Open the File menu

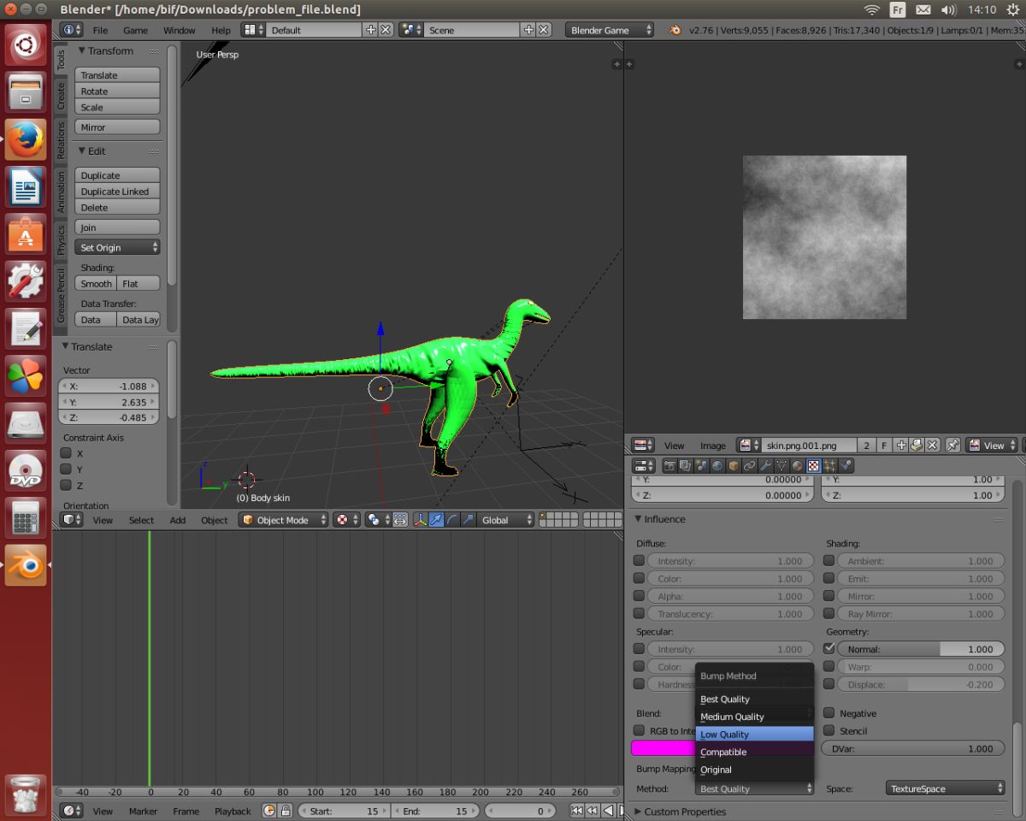point(100,30)
